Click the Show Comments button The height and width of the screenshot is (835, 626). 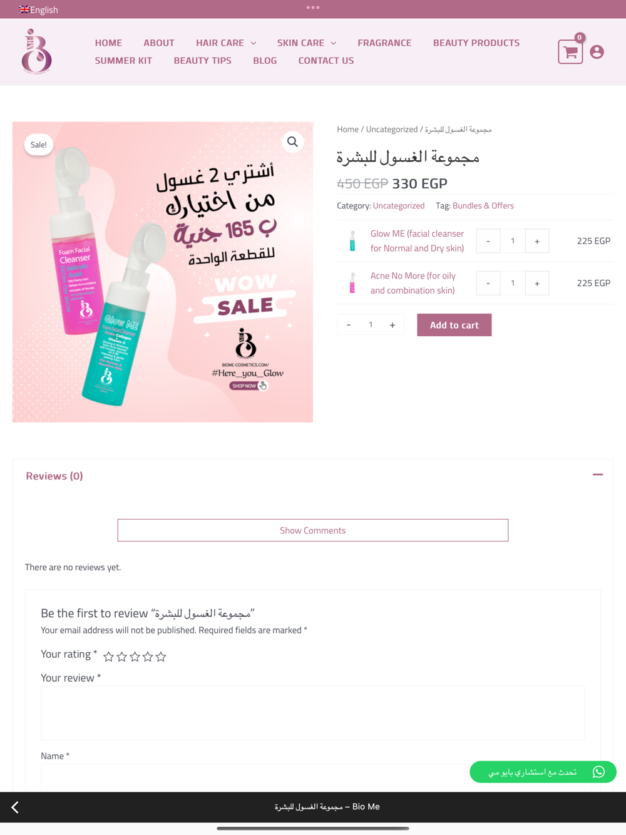[313, 530]
